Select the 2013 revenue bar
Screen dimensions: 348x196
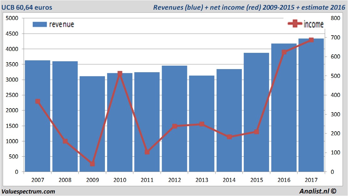coord(202,124)
